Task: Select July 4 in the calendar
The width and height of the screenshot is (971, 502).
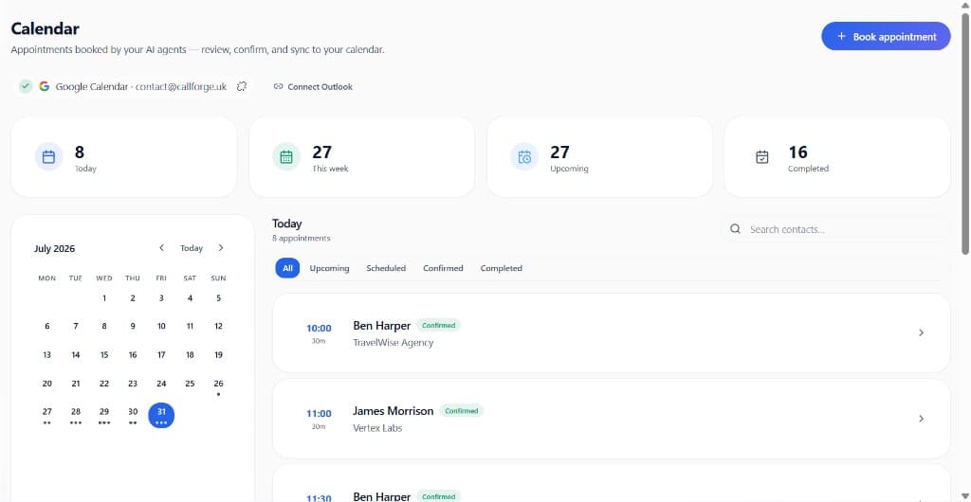Action: [x=190, y=298]
